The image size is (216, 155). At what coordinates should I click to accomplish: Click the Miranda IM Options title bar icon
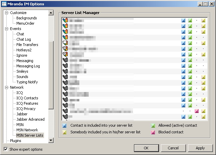pyautogui.click(x=4, y=4)
